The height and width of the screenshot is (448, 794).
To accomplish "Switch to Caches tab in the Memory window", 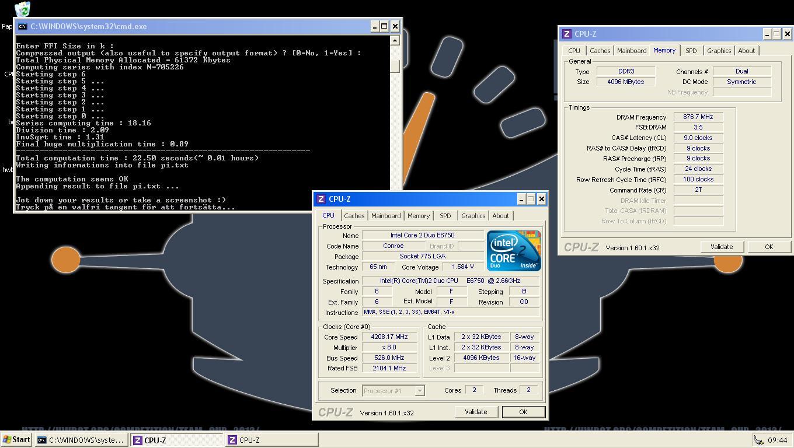I will point(600,51).
